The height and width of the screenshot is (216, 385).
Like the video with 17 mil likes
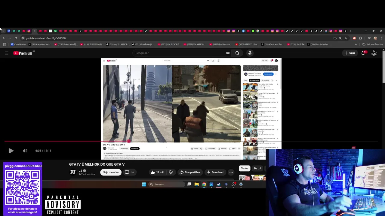[157, 172]
